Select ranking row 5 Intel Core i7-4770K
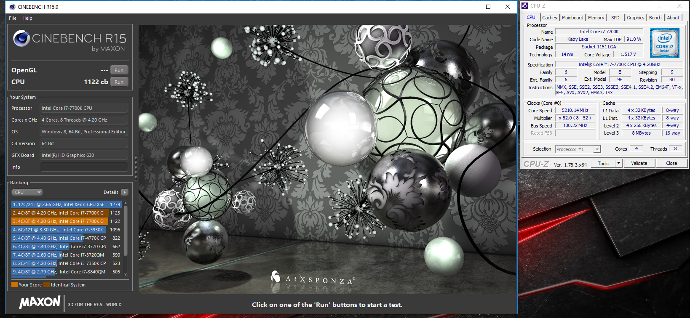 [x=67, y=238]
